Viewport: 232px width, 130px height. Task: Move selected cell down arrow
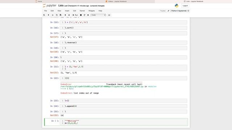[69, 15]
